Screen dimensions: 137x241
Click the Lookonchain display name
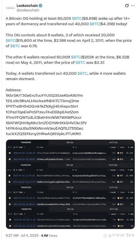(27, 6)
